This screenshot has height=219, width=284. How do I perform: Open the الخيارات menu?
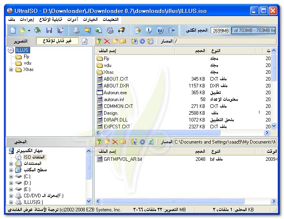click(x=90, y=19)
